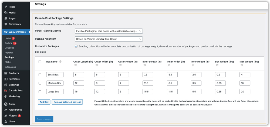Click Large Box inner height field

(x=196, y=92)
